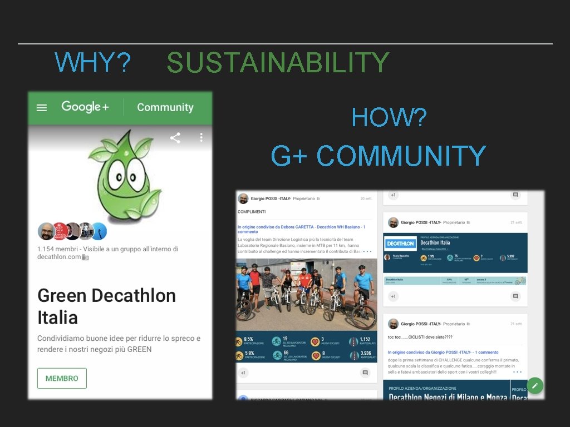Click the MEMBRO membership button

coord(62,378)
